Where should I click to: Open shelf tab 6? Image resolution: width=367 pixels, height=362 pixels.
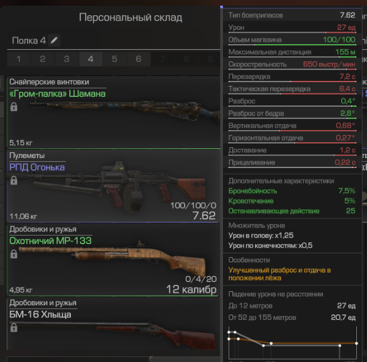coord(138,59)
